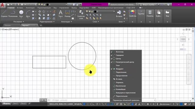This screenshot has height=109, width=195.
Task: Select Параллельная (Parallel) snap option
Action: [x=126, y=96]
